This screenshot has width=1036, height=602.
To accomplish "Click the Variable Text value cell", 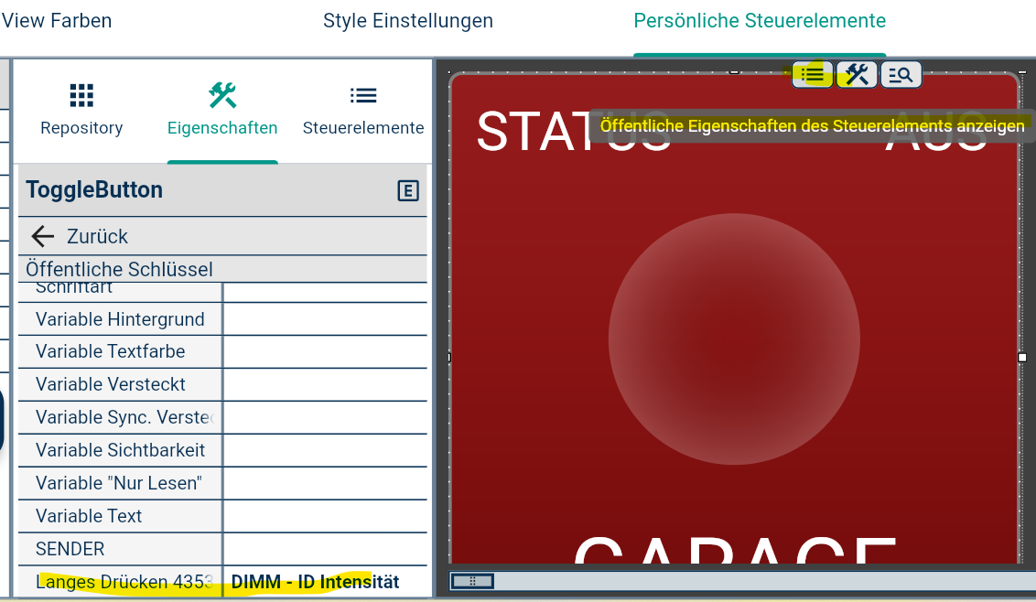I will [x=325, y=516].
